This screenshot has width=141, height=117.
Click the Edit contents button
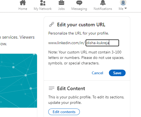coord(64,112)
